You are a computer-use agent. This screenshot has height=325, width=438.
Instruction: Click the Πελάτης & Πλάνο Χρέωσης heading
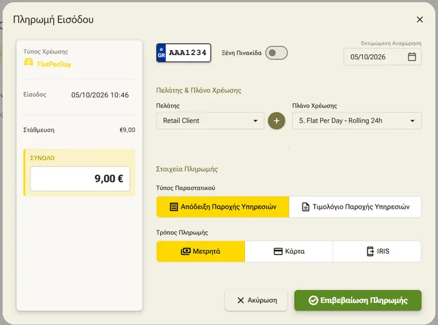[198, 90]
